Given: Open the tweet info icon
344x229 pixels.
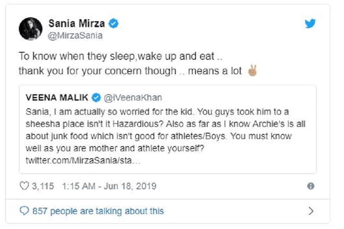Looking at the screenshot, I should (310, 186).
